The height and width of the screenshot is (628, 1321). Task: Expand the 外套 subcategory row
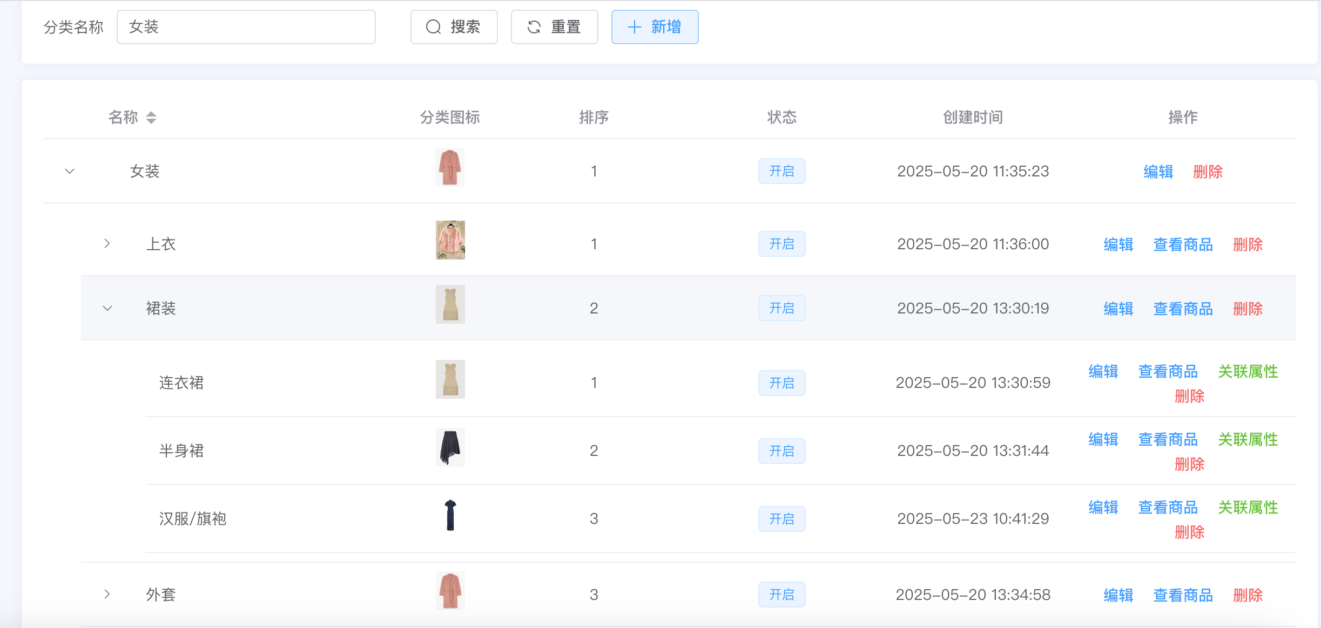(107, 595)
